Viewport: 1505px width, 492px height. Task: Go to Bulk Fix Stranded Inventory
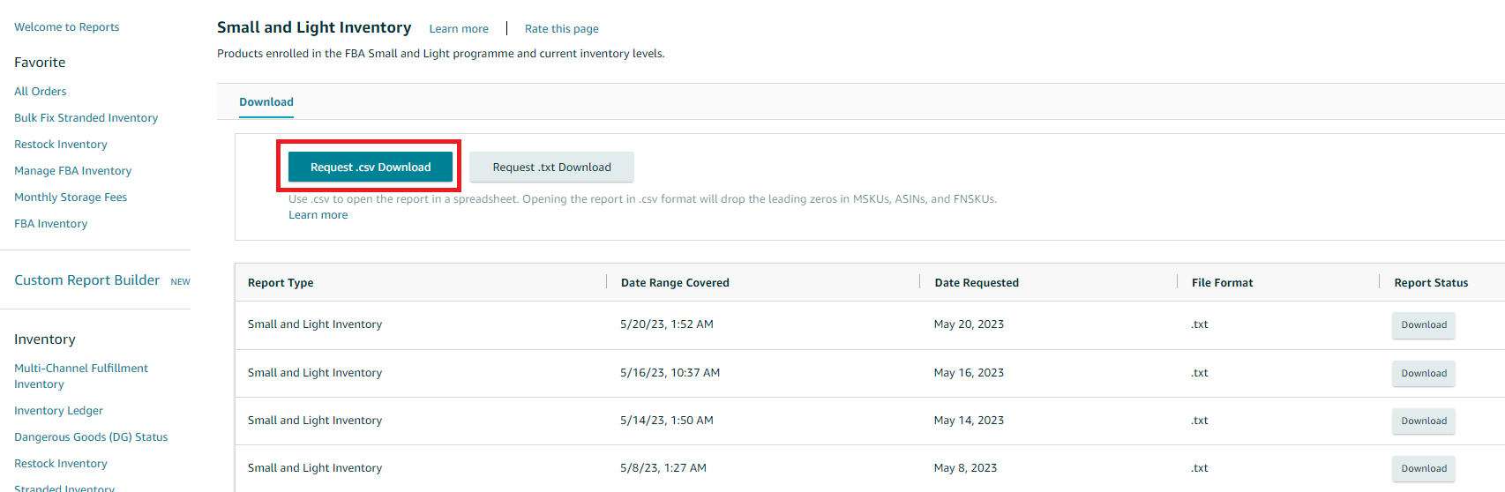point(86,118)
